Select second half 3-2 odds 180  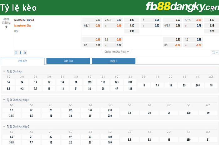pos(110,137)
